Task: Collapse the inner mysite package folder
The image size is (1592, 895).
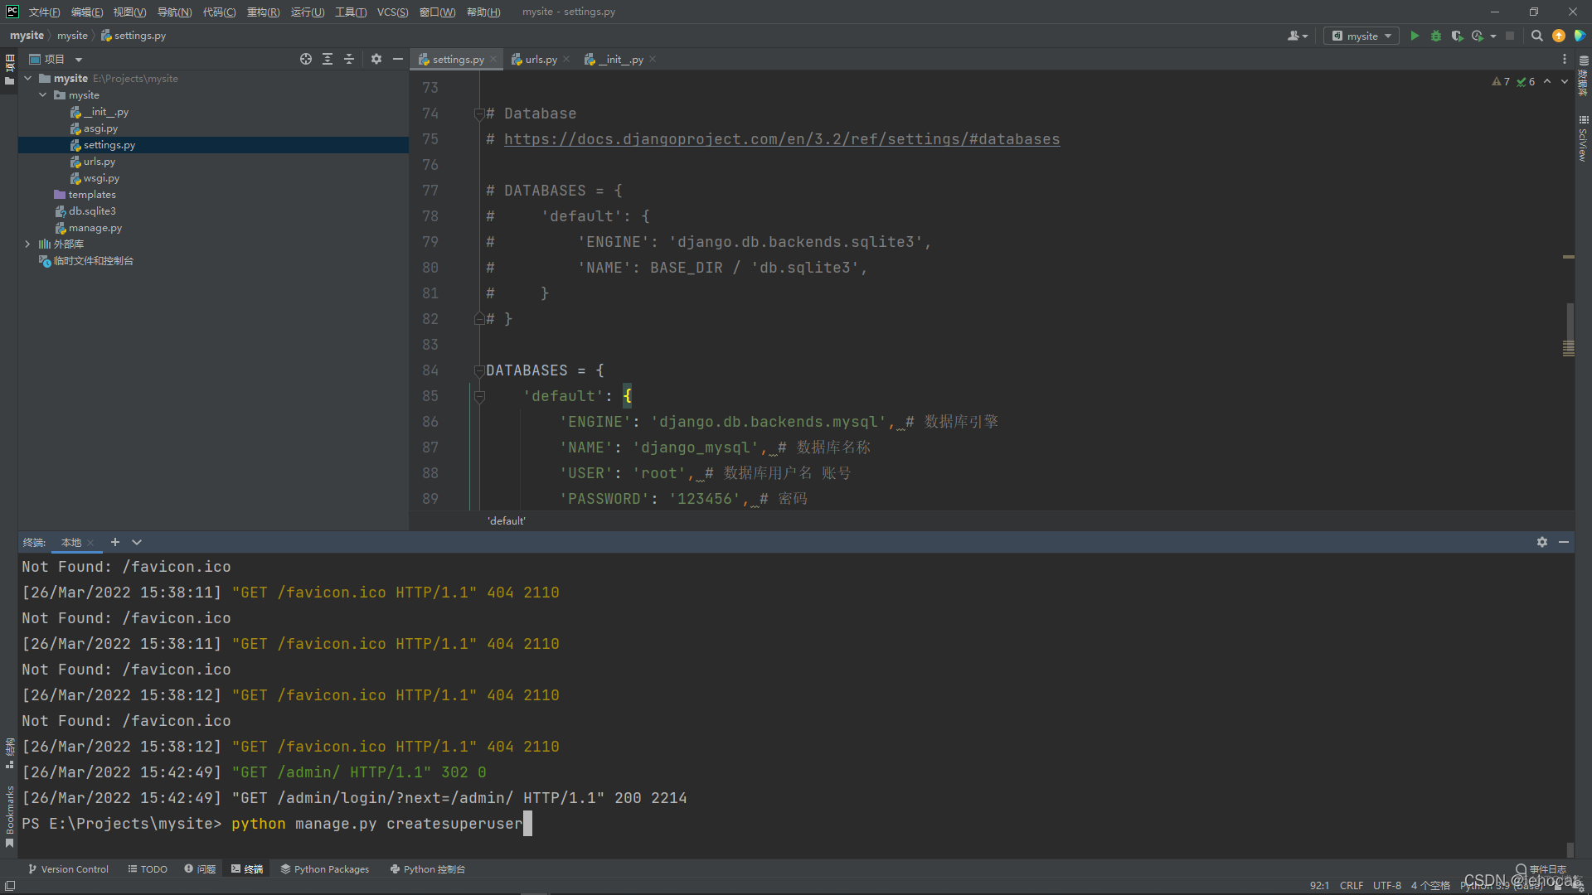Action: tap(43, 94)
